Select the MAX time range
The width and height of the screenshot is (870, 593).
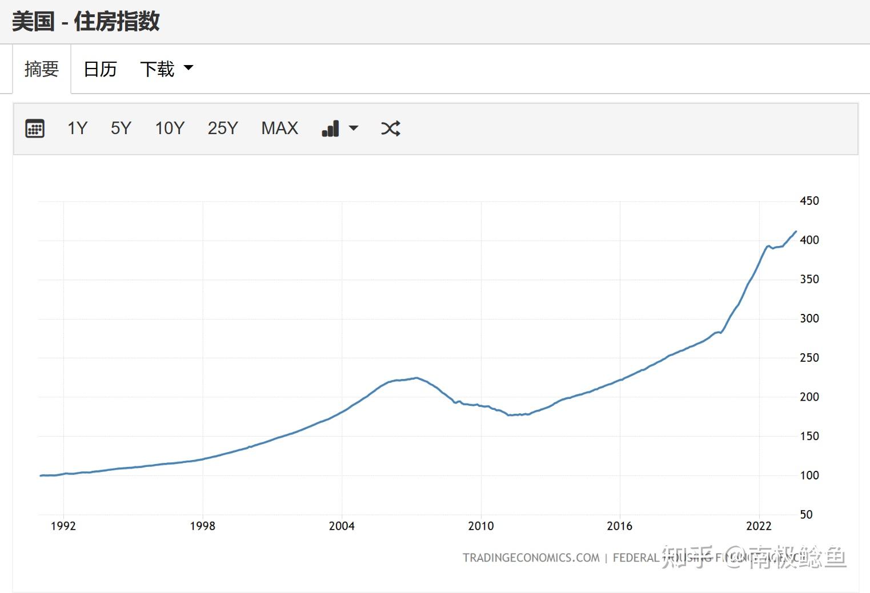[x=279, y=128]
